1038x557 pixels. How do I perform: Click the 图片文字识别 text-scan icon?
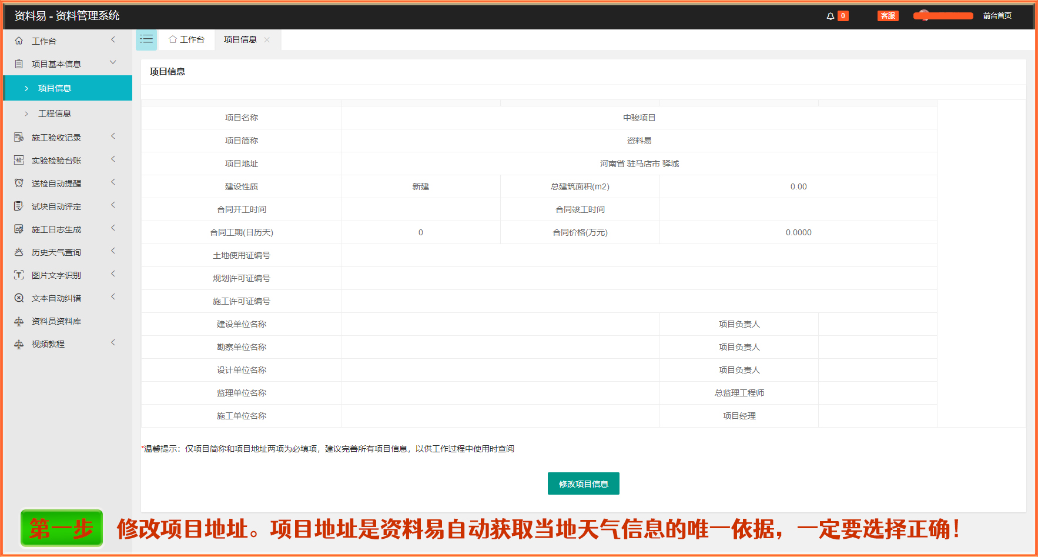click(x=19, y=275)
